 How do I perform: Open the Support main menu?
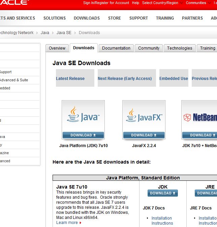click(138, 18)
